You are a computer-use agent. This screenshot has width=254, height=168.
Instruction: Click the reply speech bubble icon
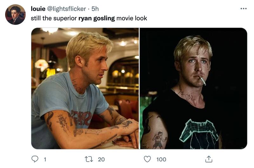pyautogui.click(x=35, y=159)
